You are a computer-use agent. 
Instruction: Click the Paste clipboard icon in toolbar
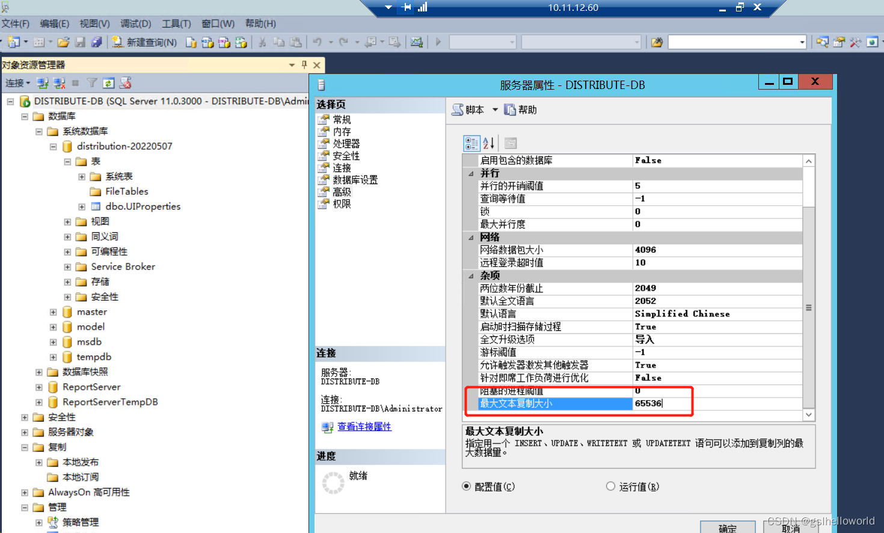click(296, 42)
